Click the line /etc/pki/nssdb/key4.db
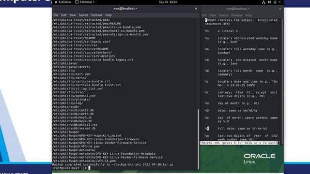This screenshot has height=174, width=310. tap(72, 121)
